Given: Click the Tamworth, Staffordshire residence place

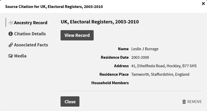Looking at the screenshot, I should (160, 74).
